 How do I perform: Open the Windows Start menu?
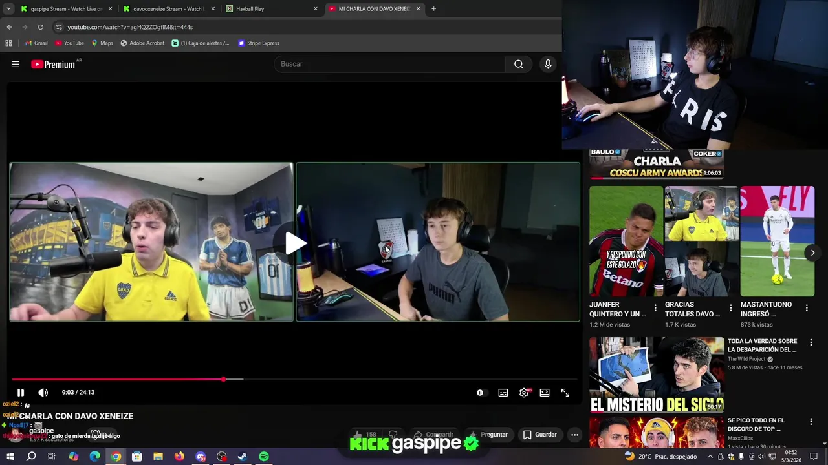[10, 457]
